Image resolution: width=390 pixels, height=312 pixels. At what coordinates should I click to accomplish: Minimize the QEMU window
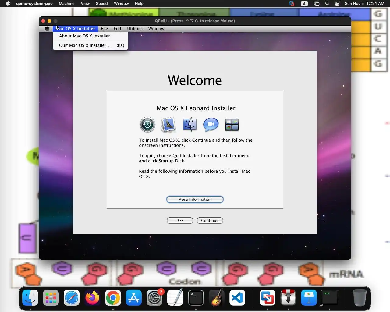click(49, 21)
